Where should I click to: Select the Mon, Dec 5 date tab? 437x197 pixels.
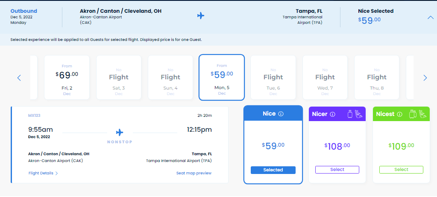(222, 77)
